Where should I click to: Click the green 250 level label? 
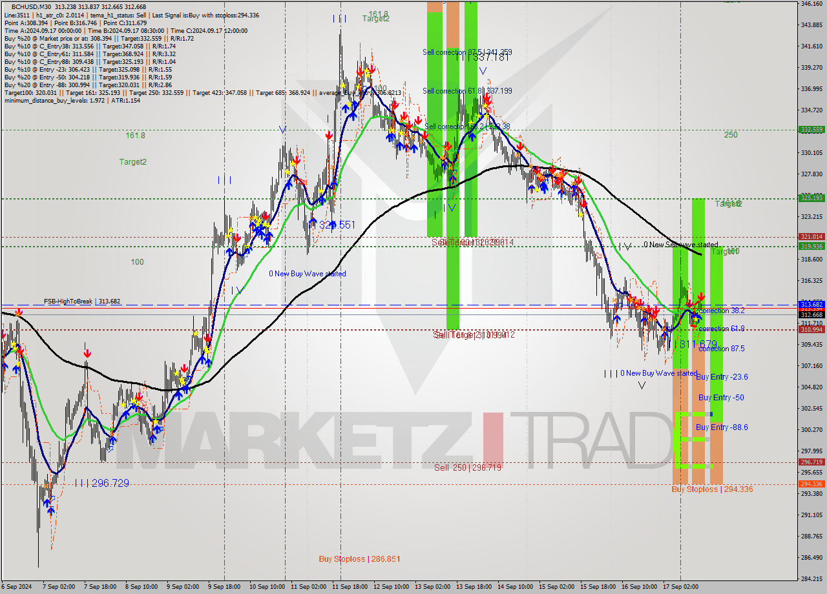pyautogui.click(x=731, y=135)
